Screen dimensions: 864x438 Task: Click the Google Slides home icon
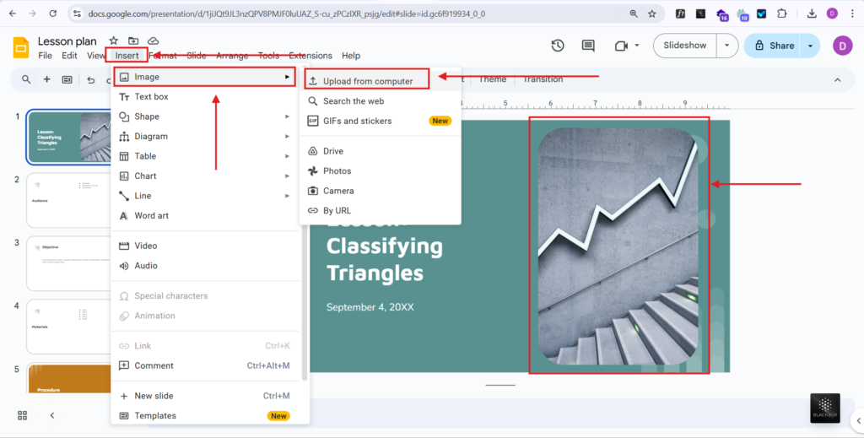[x=21, y=47]
